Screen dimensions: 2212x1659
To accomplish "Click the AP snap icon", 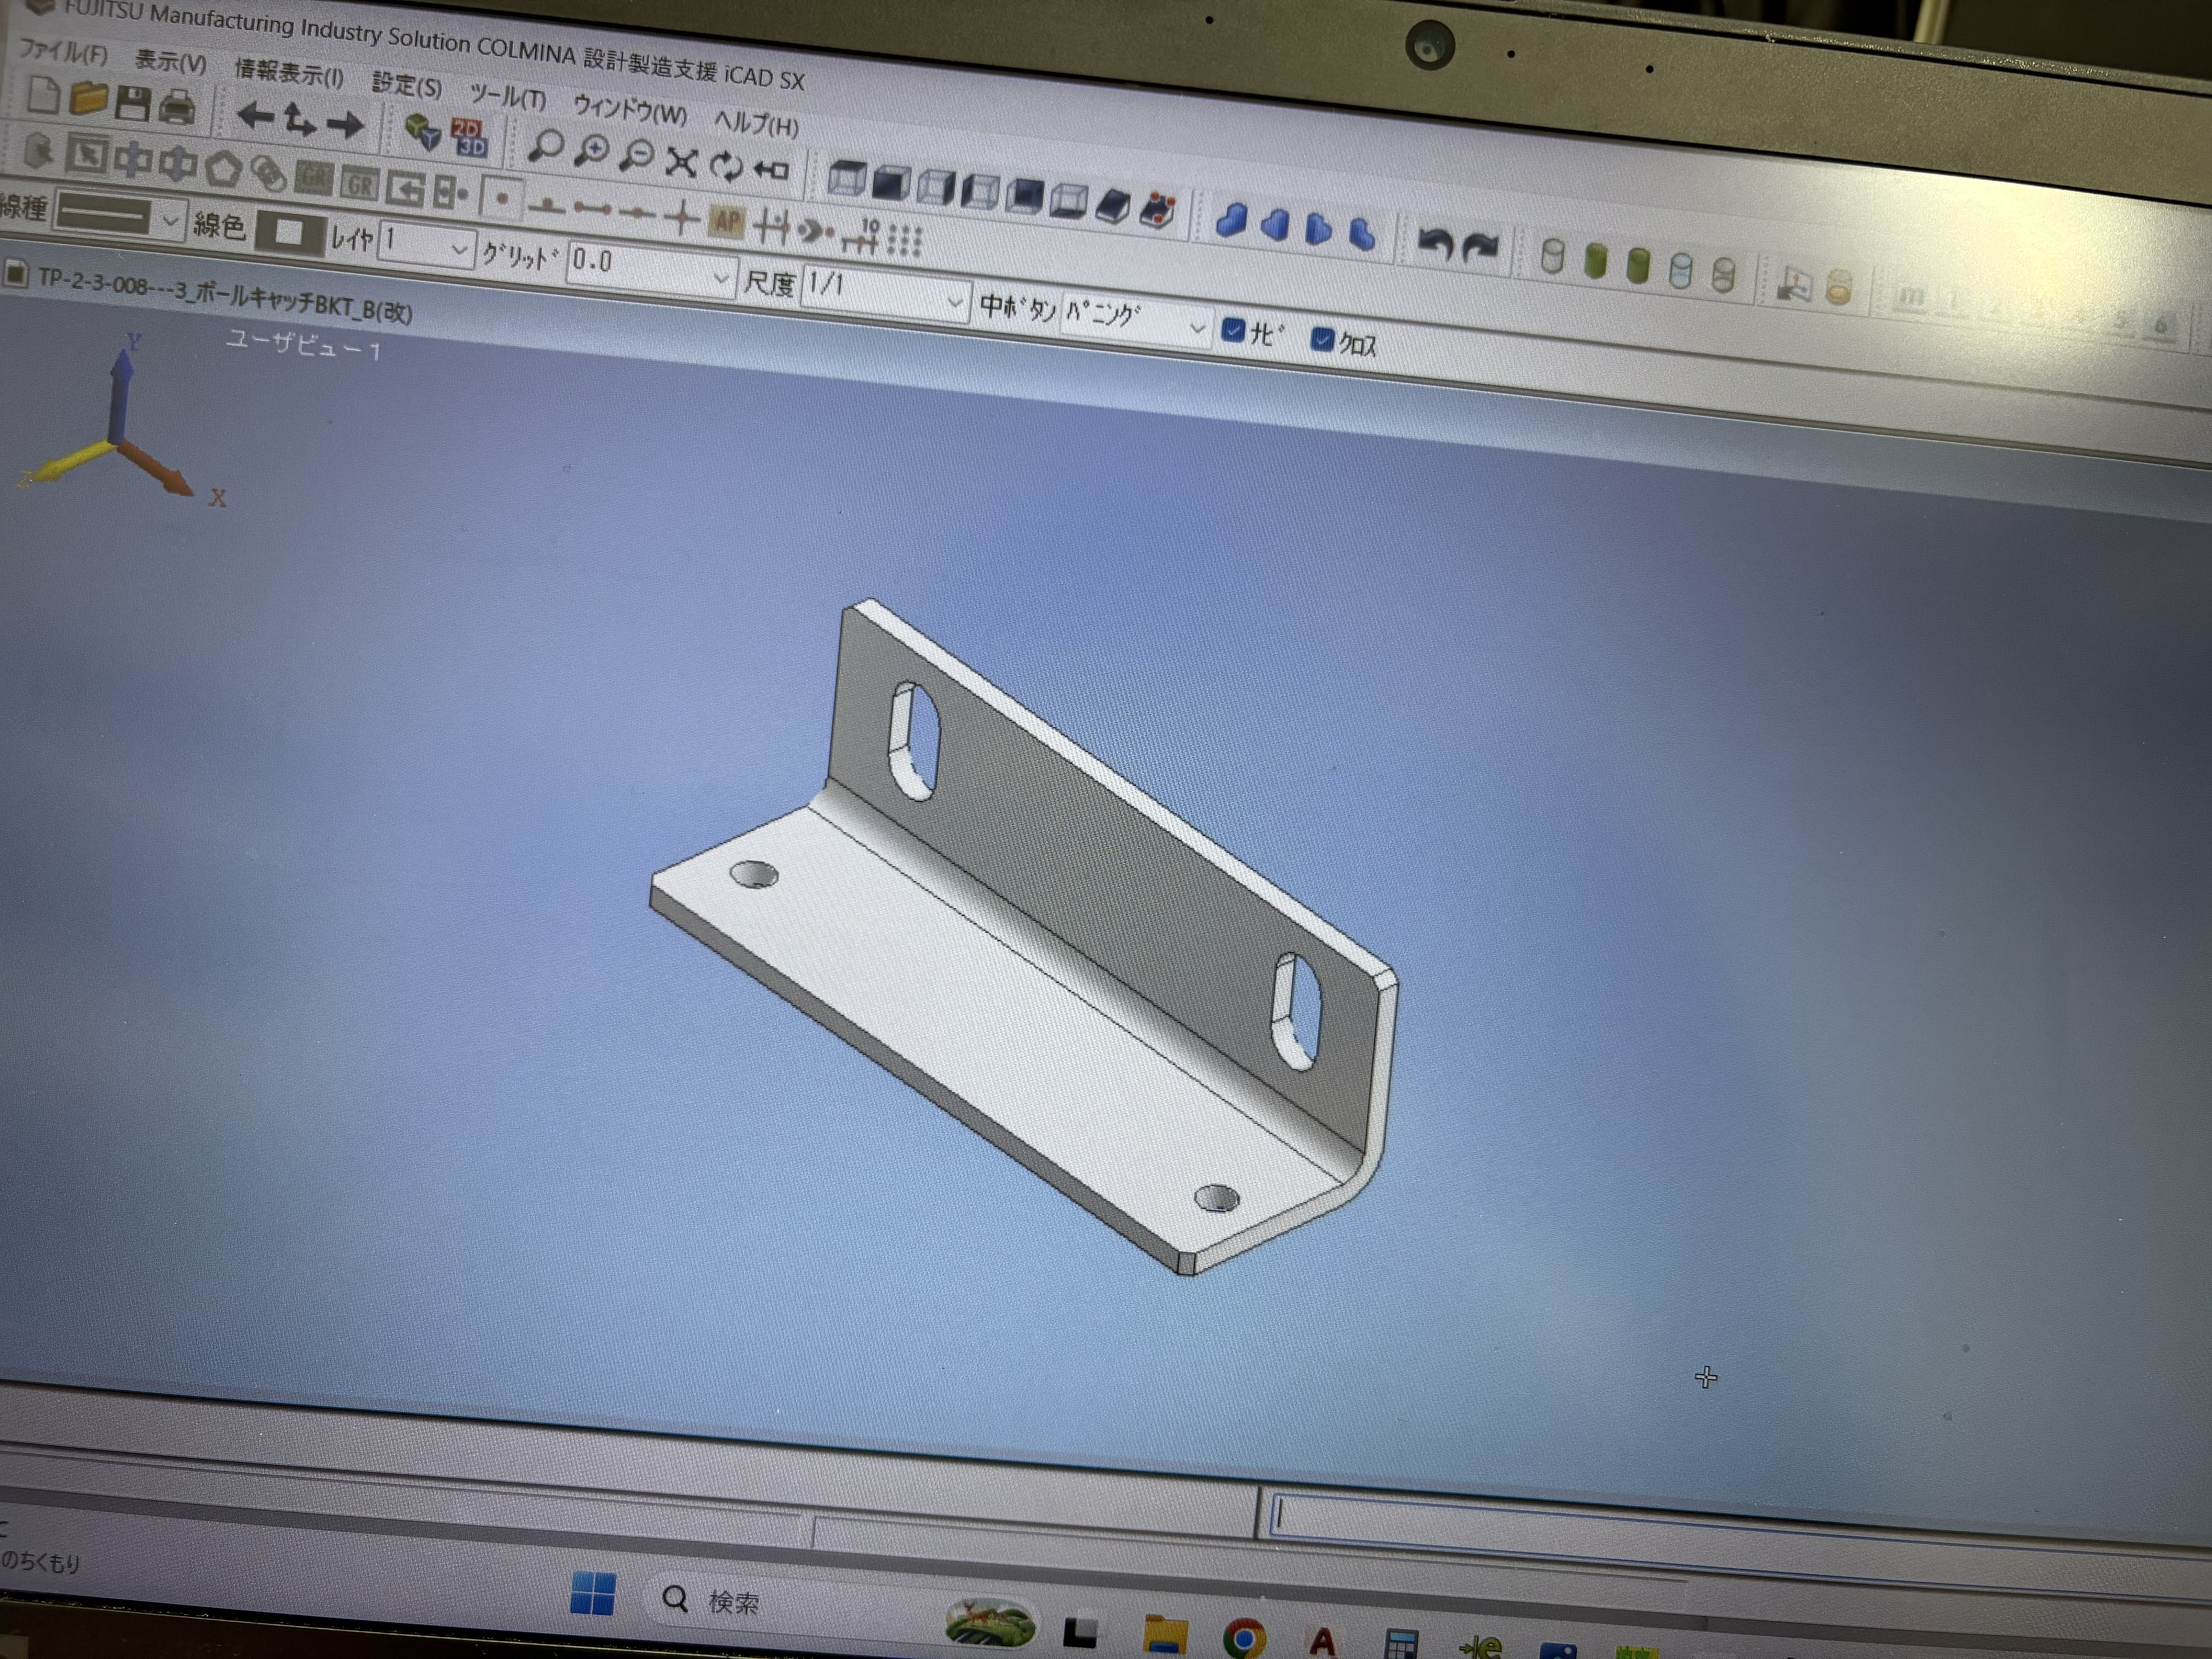I will coord(726,222).
